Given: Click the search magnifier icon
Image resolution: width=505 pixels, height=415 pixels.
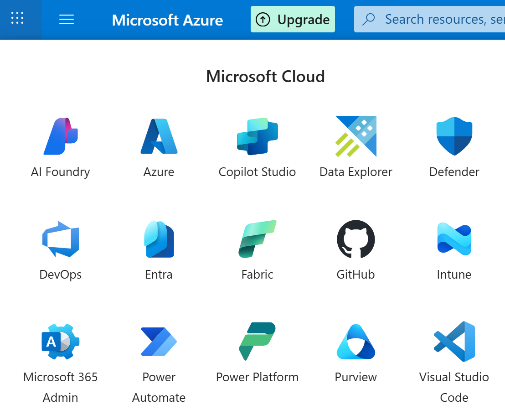Looking at the screenshot, I should point(368,19).
